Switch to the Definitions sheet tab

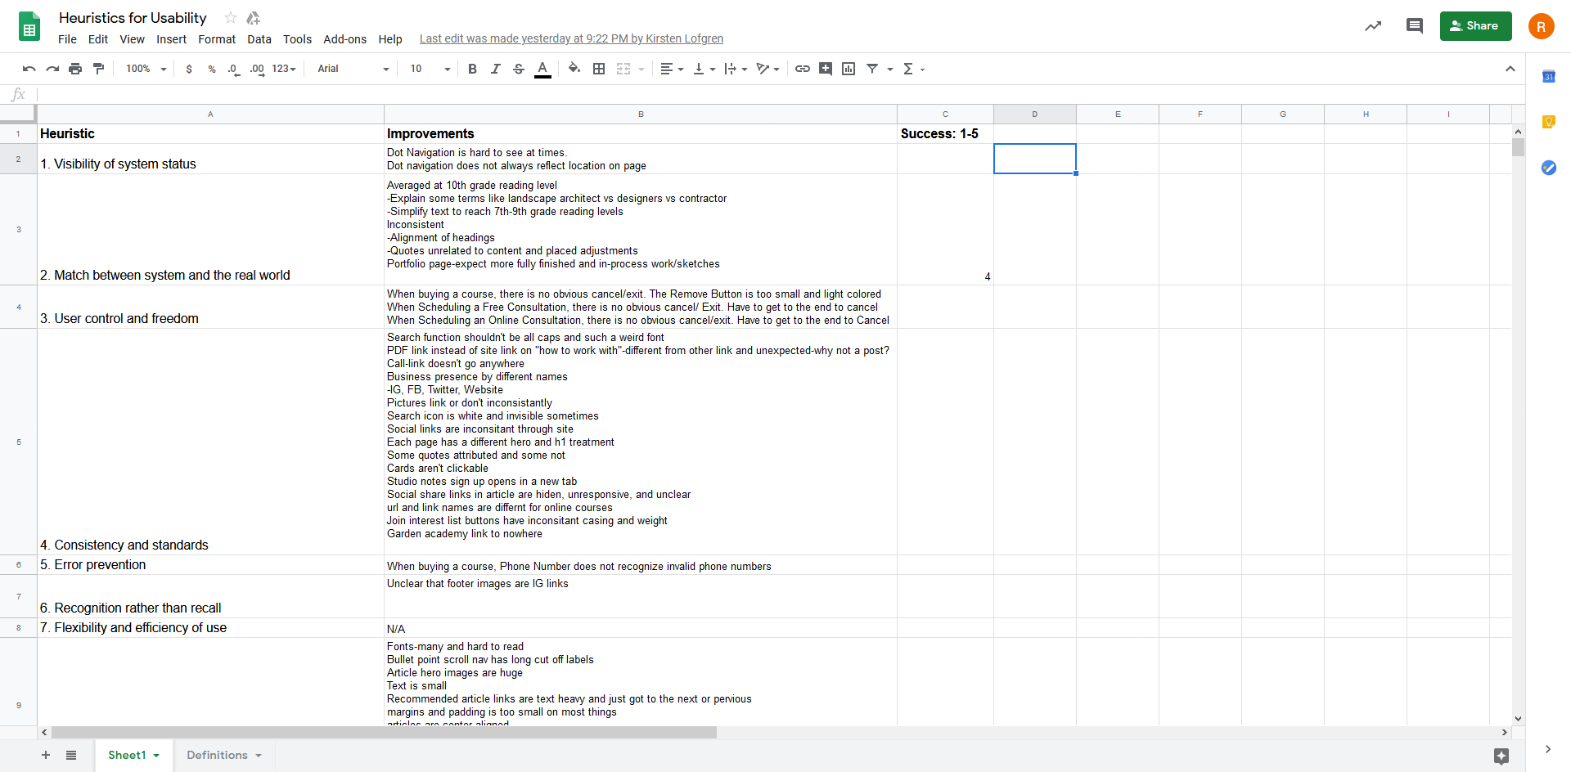[x=217, y=755]
